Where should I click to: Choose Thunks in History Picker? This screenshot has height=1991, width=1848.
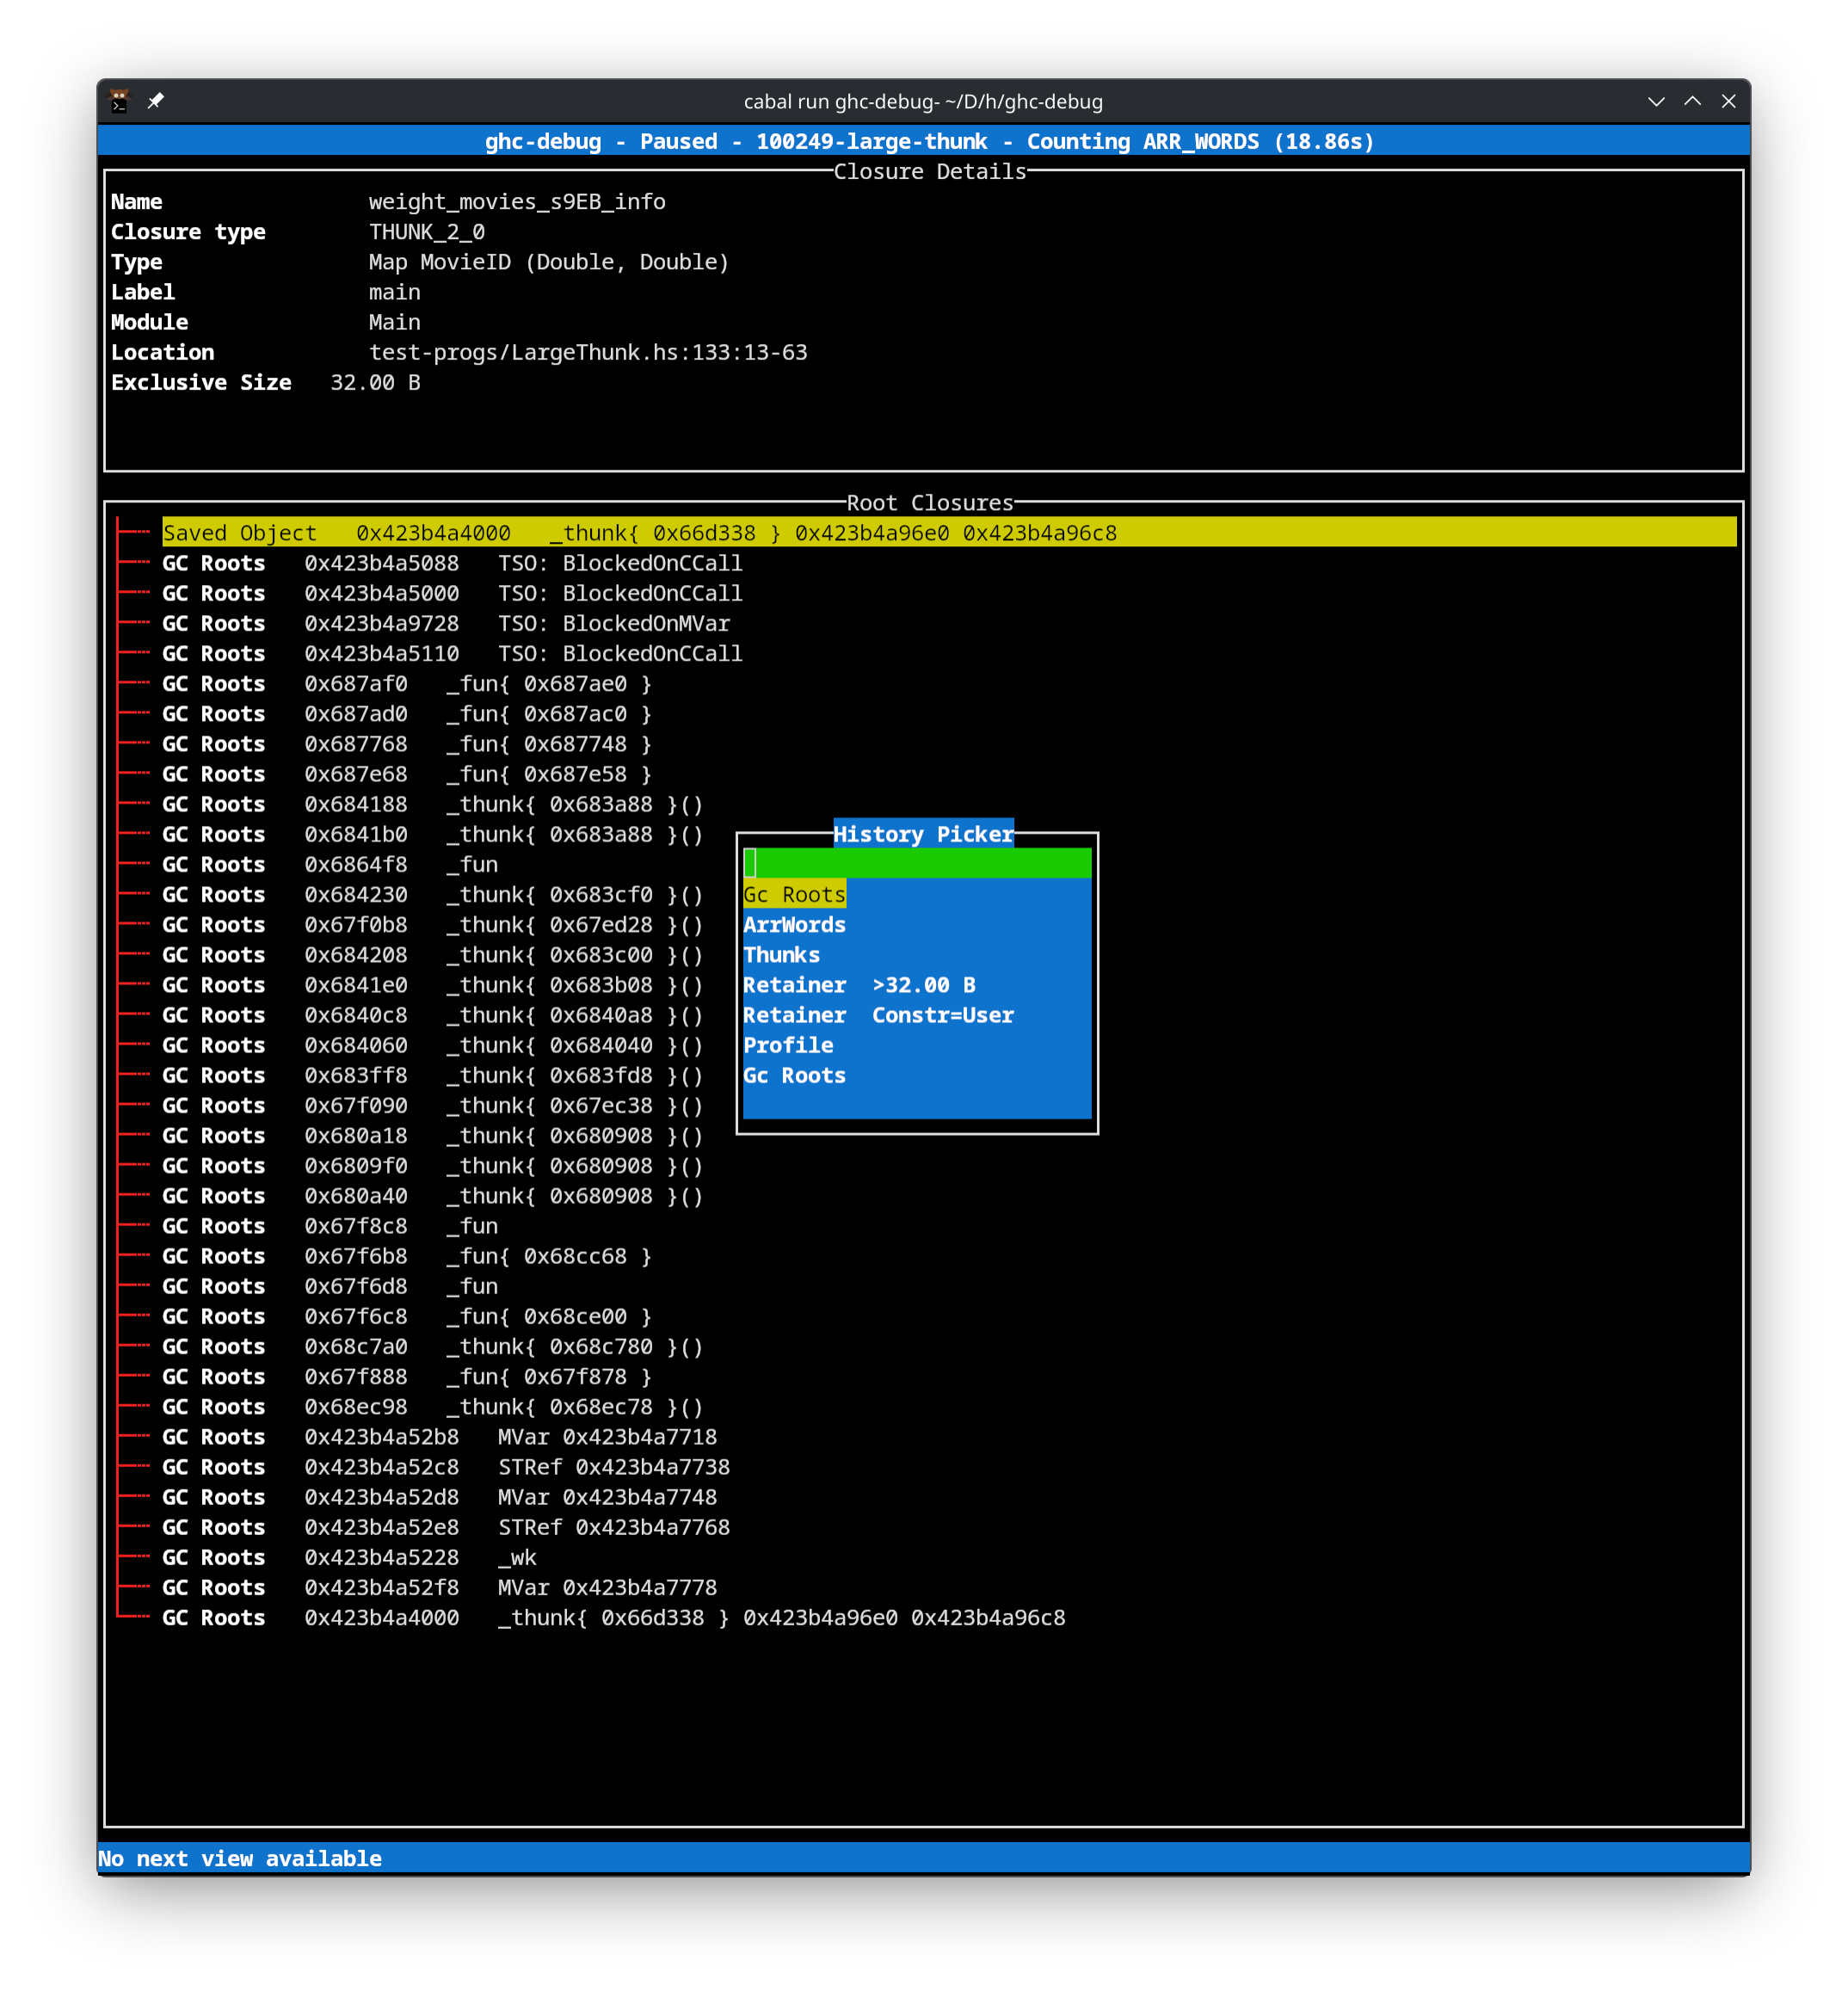(782, 954)
